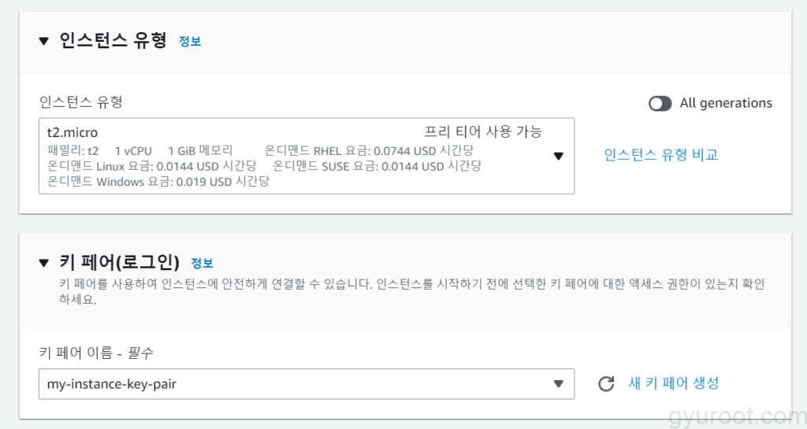Viewport: 807px width, 429px height.
Task: Toggle the All generations switch
Action: (660, 103)
